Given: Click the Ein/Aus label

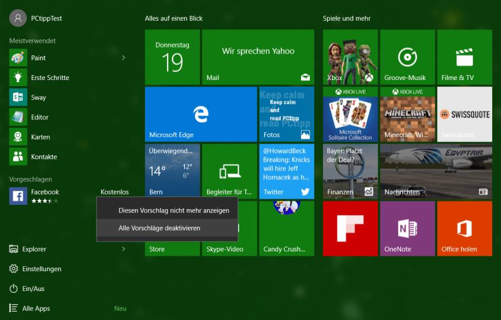Looking at the screenshot, I should click(x=33, y=289).
